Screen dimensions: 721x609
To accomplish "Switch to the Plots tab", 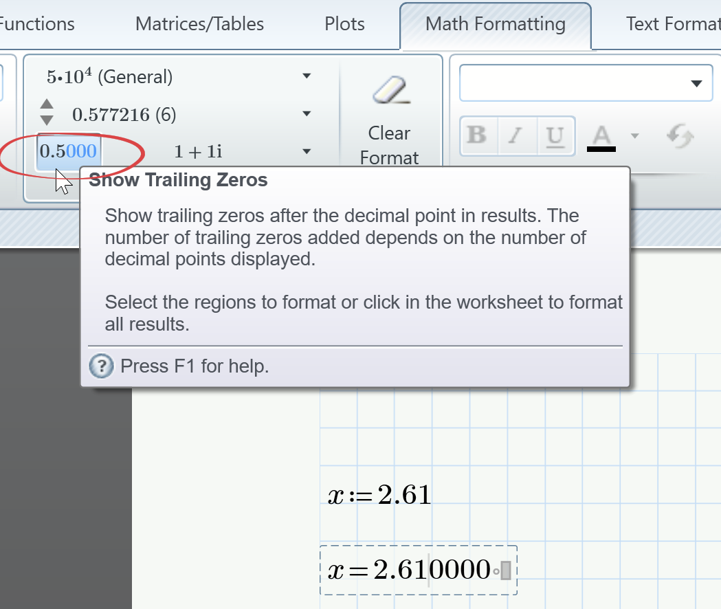I will [x=344, y=24].
